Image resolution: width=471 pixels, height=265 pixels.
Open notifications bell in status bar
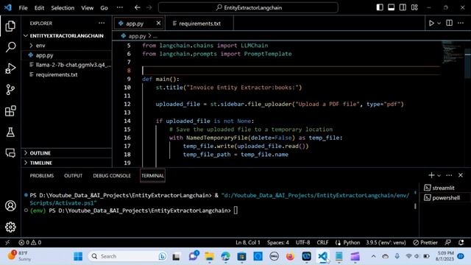pos(461,242)
